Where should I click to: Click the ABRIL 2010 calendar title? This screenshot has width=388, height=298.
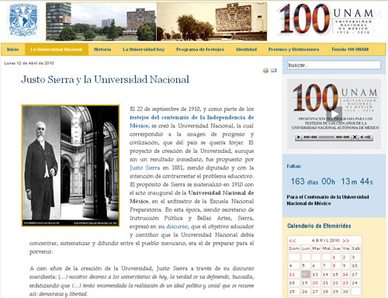click(325, 241)
